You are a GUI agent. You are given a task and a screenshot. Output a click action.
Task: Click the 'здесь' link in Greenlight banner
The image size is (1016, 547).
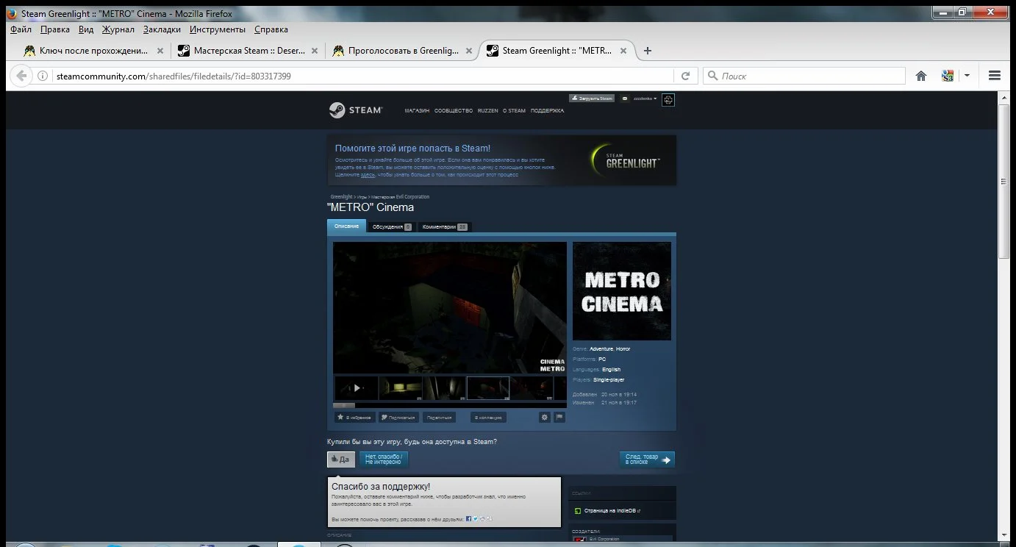[368, 175]
